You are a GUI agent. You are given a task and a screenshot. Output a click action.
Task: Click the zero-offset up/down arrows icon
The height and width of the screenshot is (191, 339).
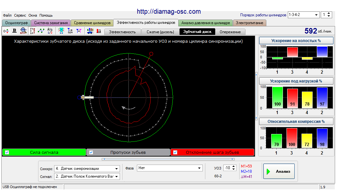tap(6, 31)
